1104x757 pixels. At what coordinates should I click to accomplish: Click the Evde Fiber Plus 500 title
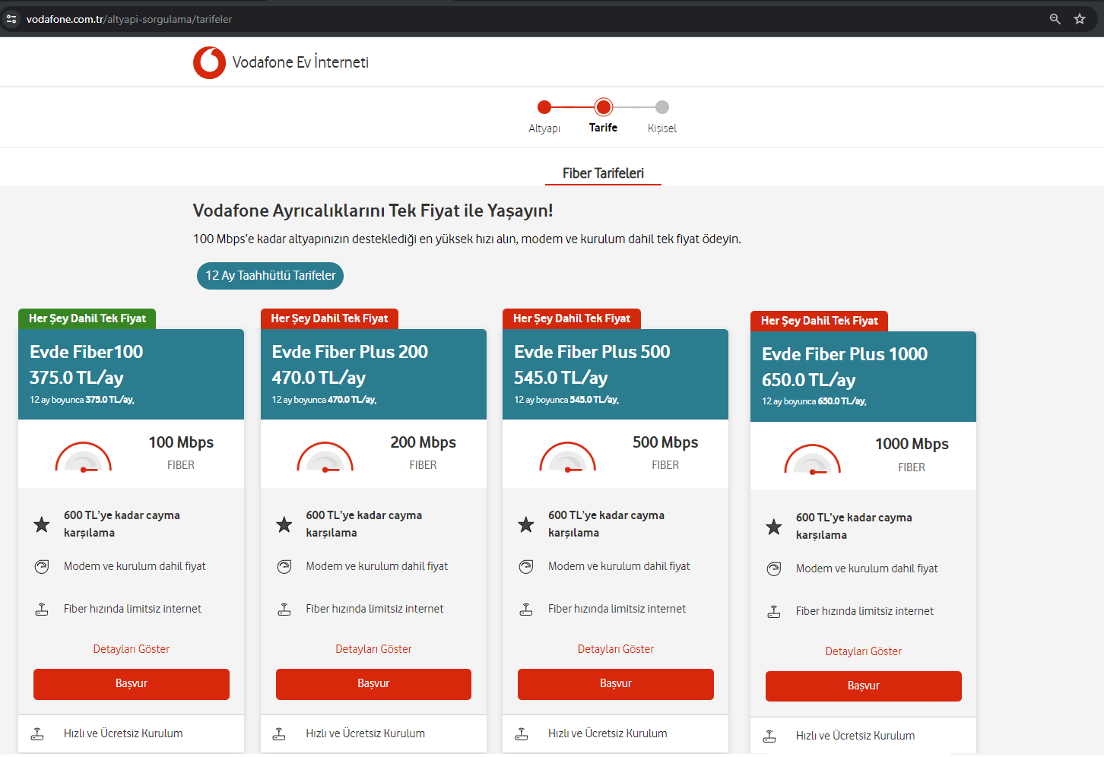[x=592, y=352]
